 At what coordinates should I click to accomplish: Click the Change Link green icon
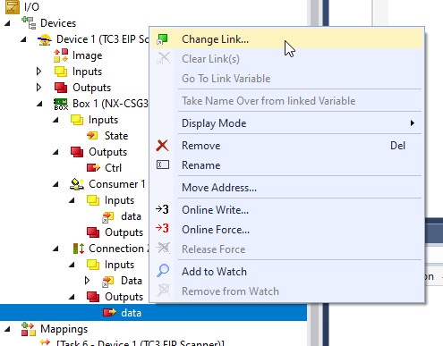pyautogui.click(x=163, y=39)
